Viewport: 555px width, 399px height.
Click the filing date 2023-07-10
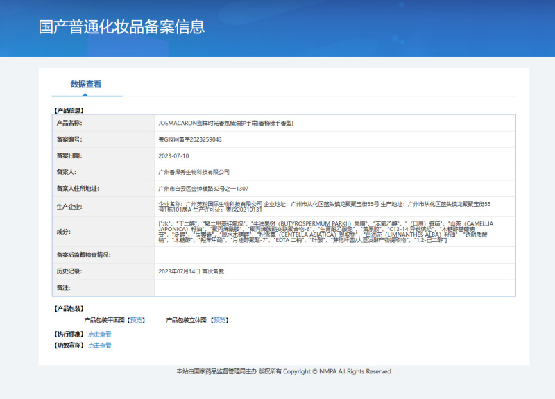(174, 155)
